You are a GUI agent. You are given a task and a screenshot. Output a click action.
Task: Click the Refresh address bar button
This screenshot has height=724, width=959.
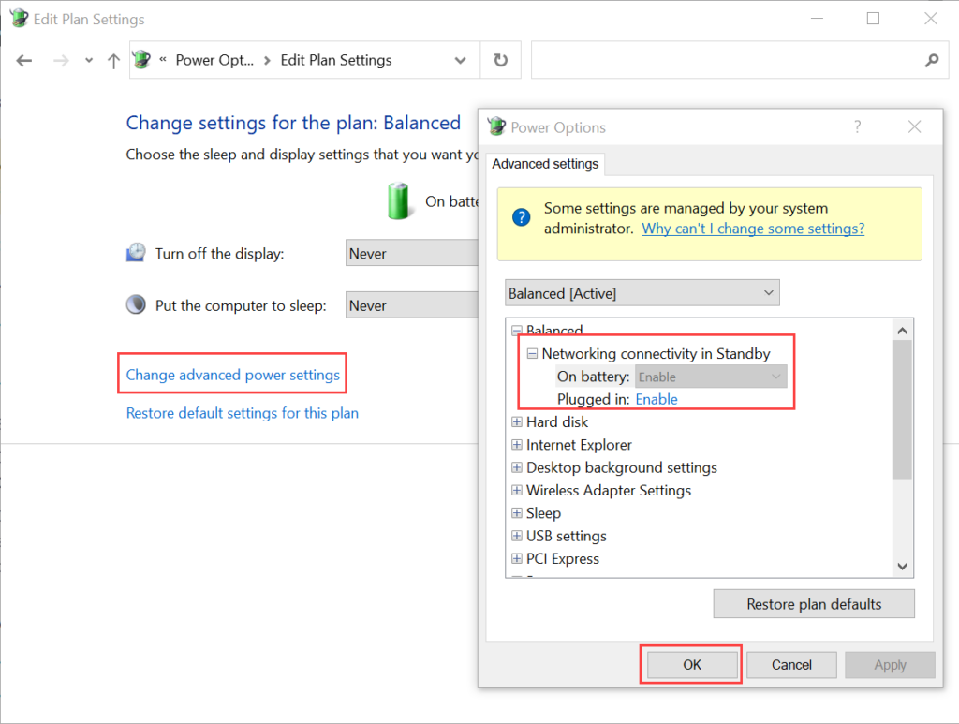(501, 61)
